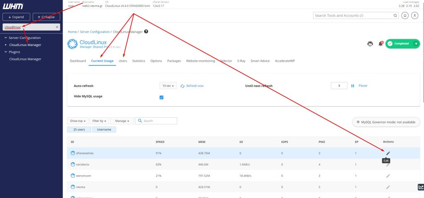Open the stats chart icon at bottom right
Viewport: 424px width, 198px height.
point(421,187)
